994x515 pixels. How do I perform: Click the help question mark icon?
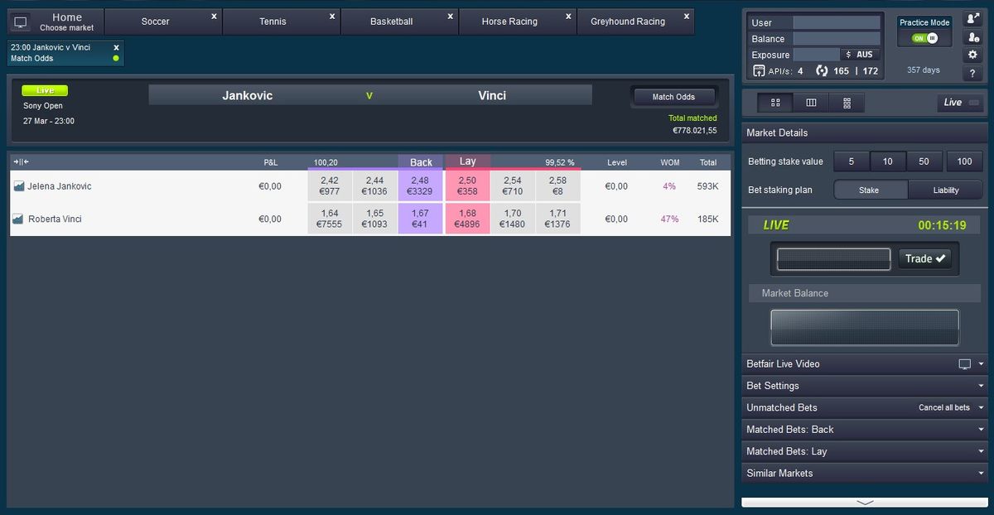pos(972,74)
